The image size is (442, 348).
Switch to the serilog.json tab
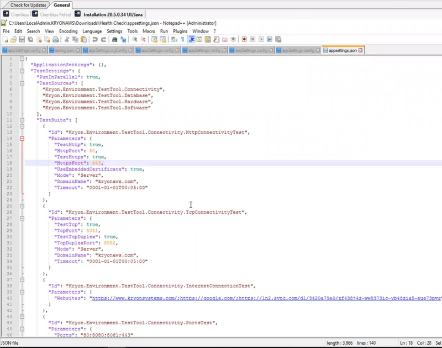64,50
